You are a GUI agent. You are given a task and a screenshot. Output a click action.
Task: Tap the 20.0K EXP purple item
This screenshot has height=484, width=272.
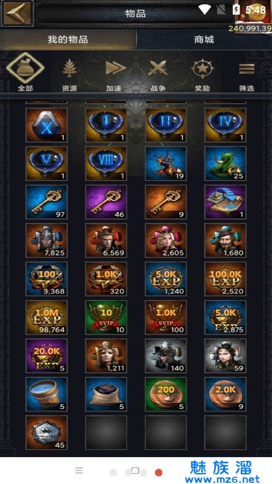(x=46, y=355)
